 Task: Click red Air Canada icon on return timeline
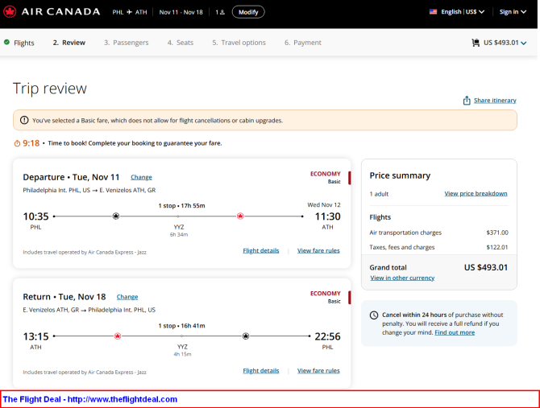[x=118, y=336]
